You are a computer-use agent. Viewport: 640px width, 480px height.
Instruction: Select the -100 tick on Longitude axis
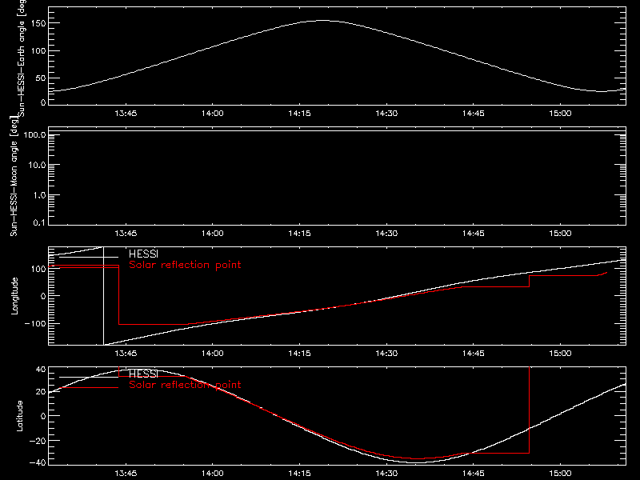point(34,323)
